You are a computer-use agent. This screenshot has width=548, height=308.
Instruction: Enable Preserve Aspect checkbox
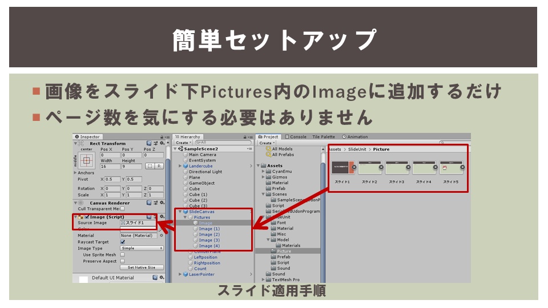click(123, 261)
